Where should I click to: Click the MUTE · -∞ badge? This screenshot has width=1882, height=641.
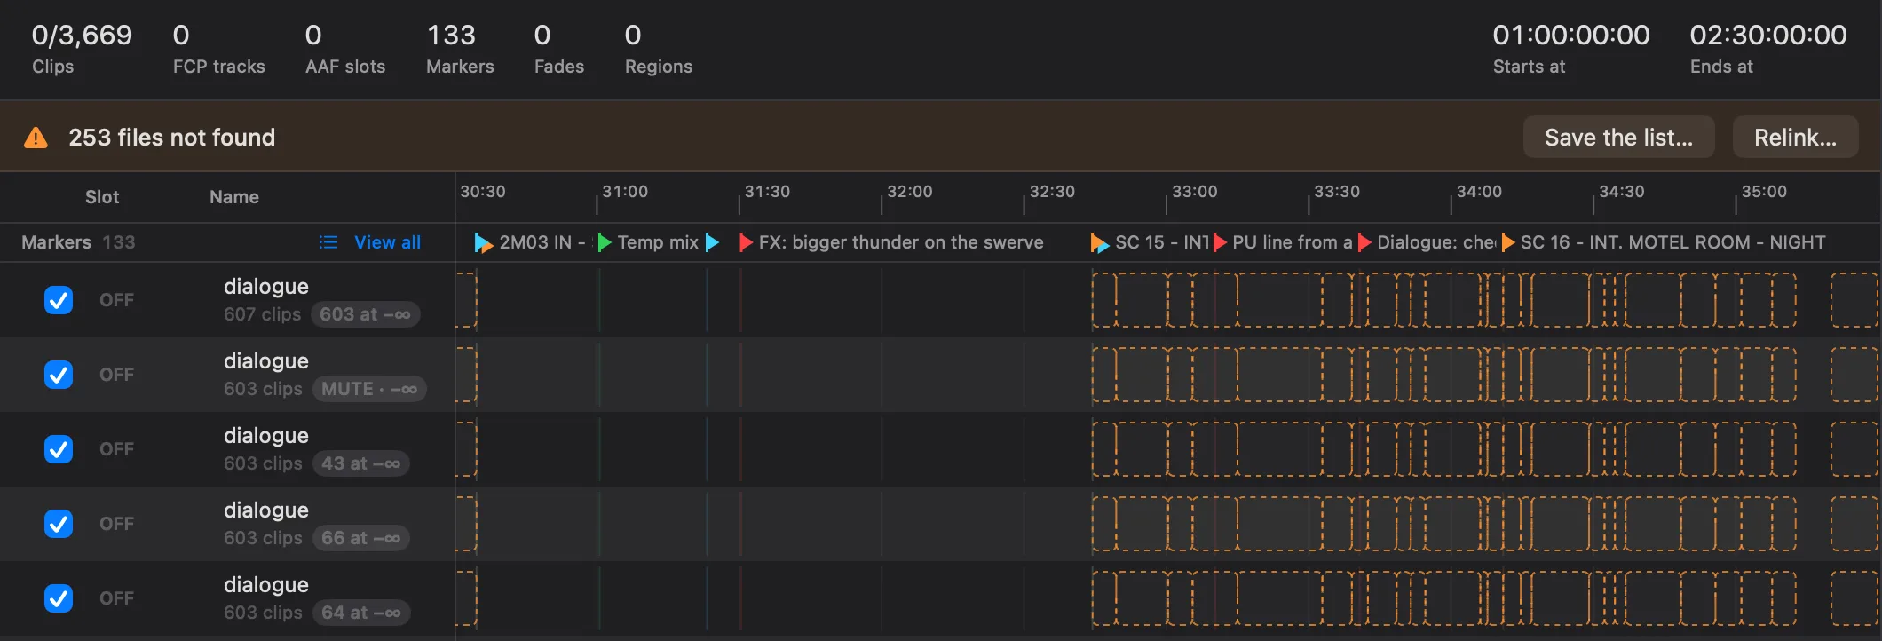click(369, 389)
